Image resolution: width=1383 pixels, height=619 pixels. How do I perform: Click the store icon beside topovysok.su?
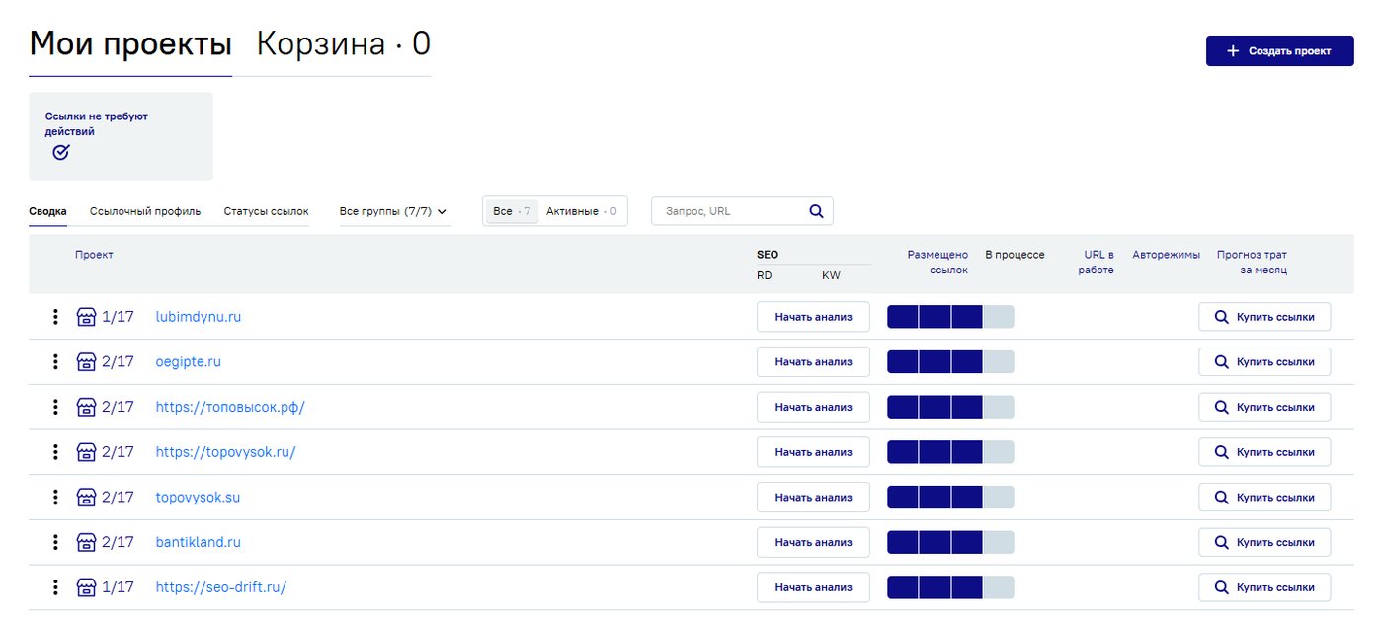(86, 498)
